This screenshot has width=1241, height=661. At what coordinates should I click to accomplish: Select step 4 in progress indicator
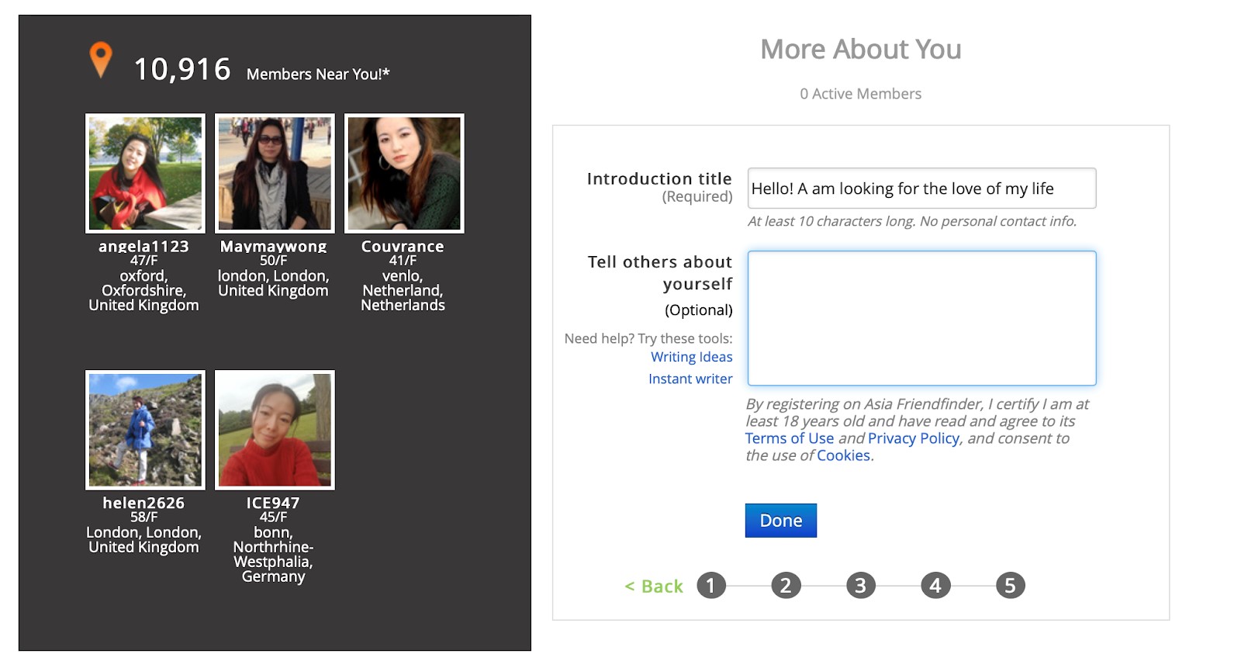point(935,586)
